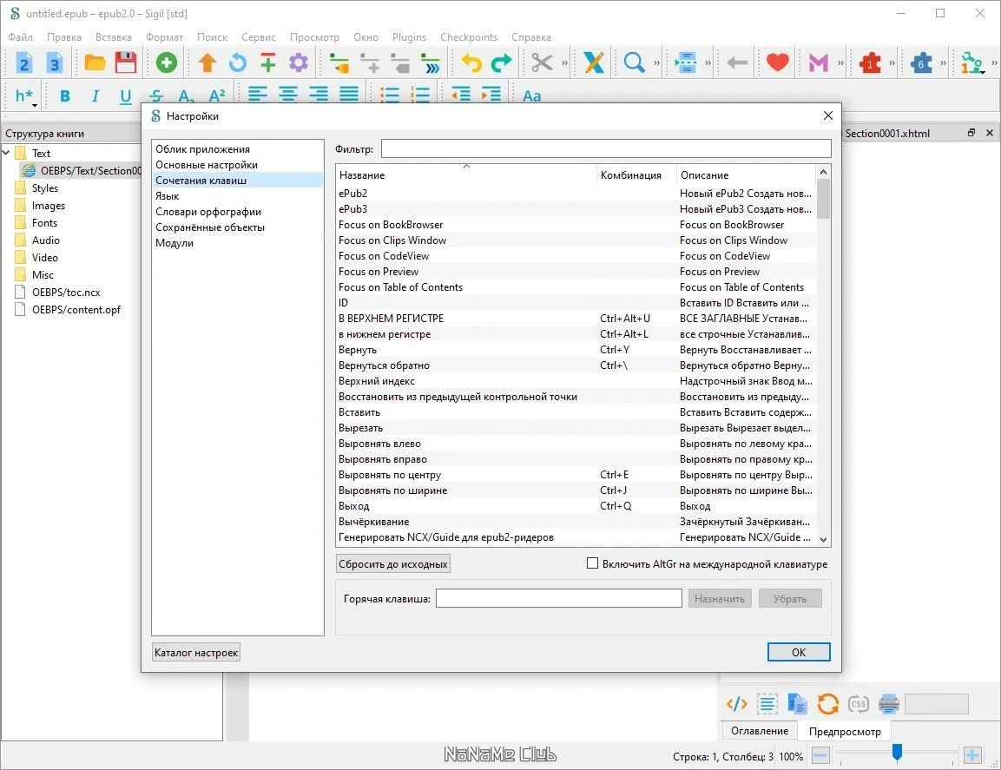This screenshot has width=1001, height=770.
Task: Click the zoom slider handle in status bar
Action: point(897,753)
